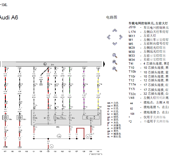The image size is (169, 164).
Task: Click the Audi A6 heading
Action: [x=9, y=18]
